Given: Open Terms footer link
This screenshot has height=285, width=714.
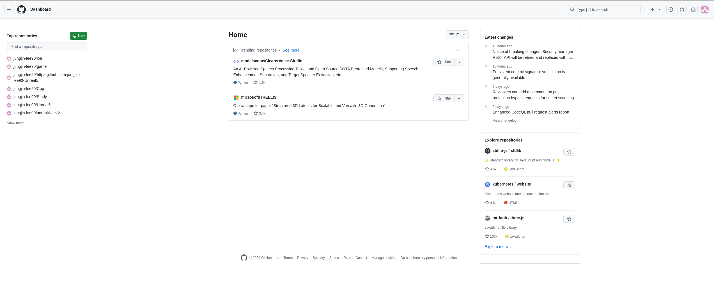Looking at the screenshot, I should coord(288,258).
